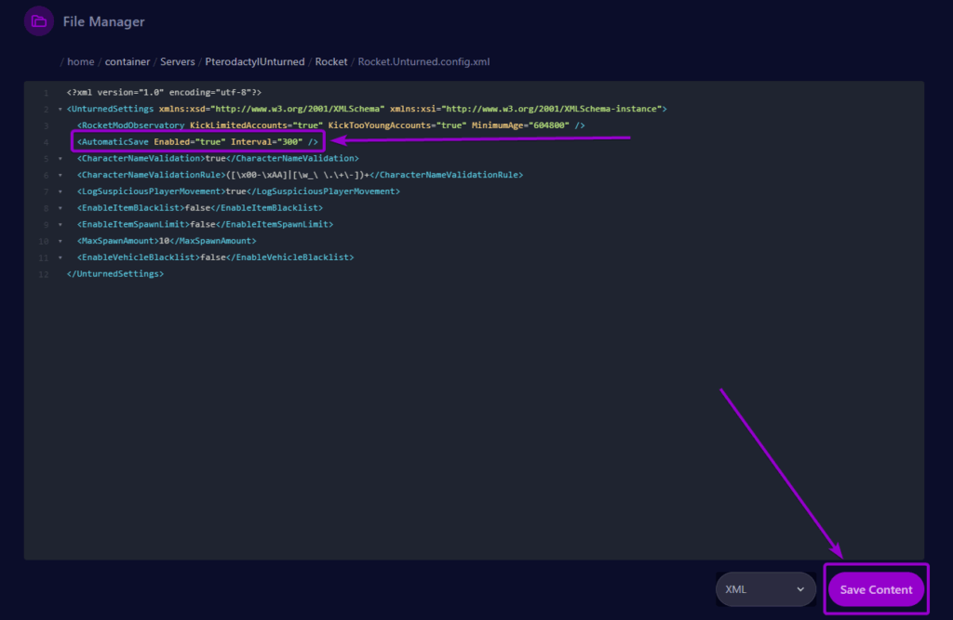Click the xmlns:xsd XMLSchema URL
Viewport: 953px width, 620px height.
(x=297, y=109)
